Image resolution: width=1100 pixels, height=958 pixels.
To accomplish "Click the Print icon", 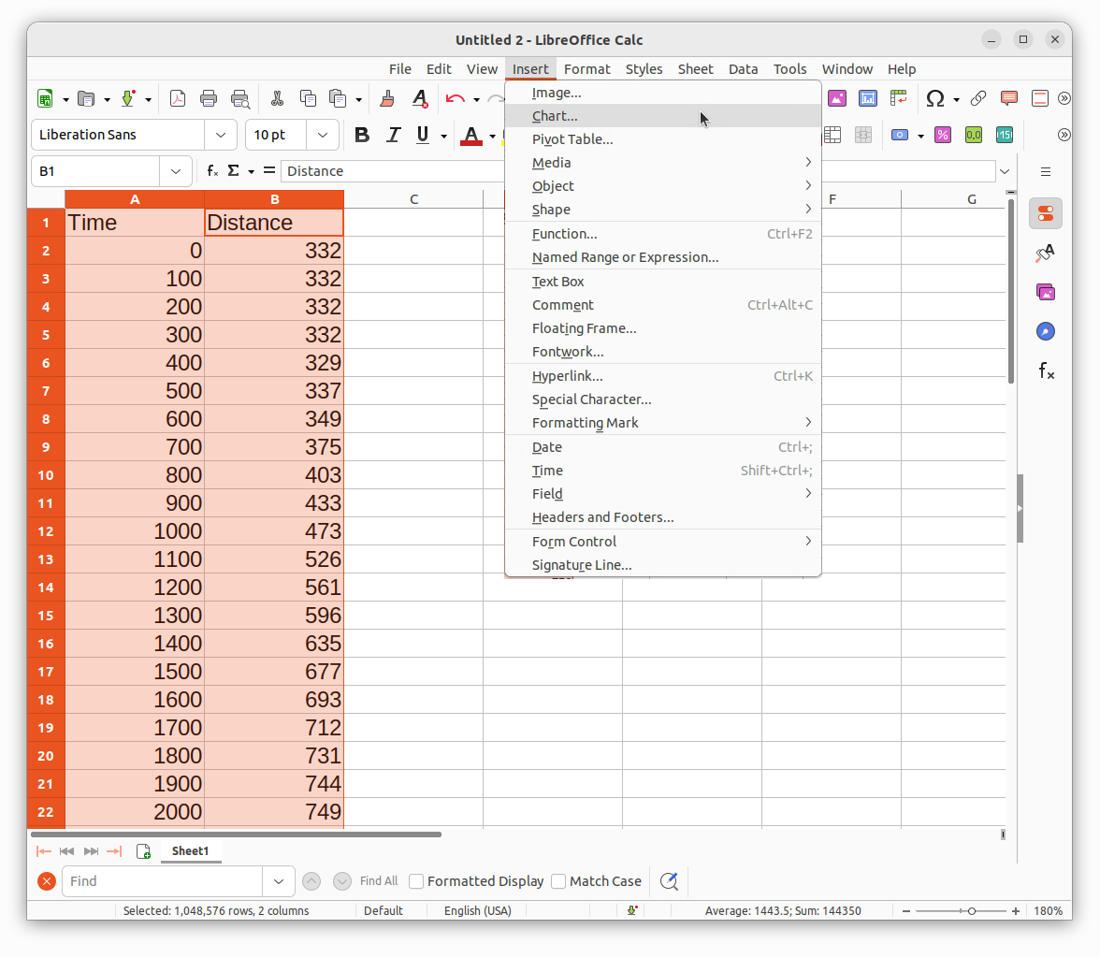I will tap(209, 99).
